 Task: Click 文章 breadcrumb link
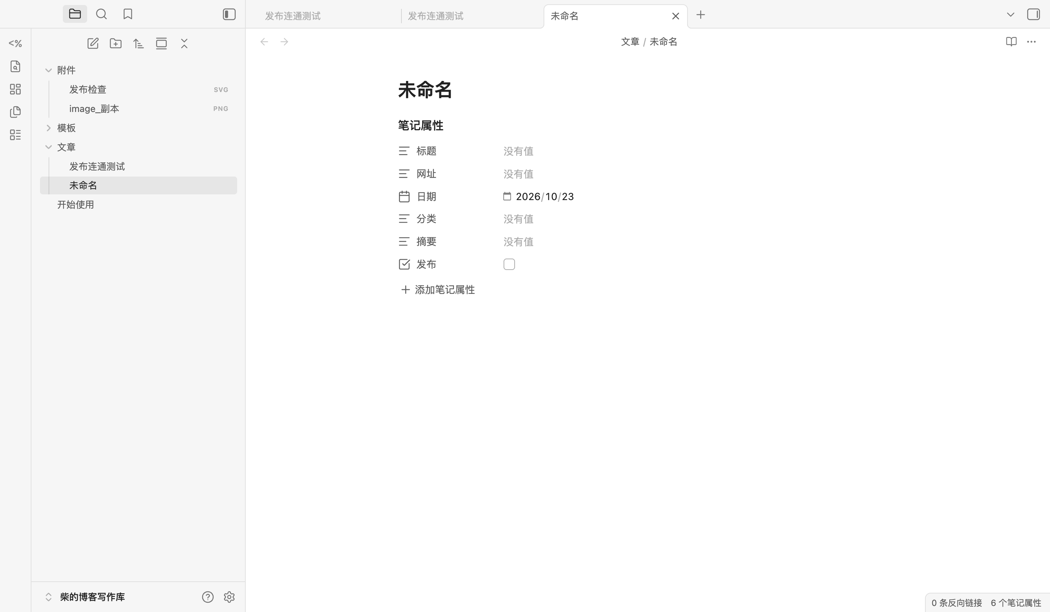tap(630, 42)
